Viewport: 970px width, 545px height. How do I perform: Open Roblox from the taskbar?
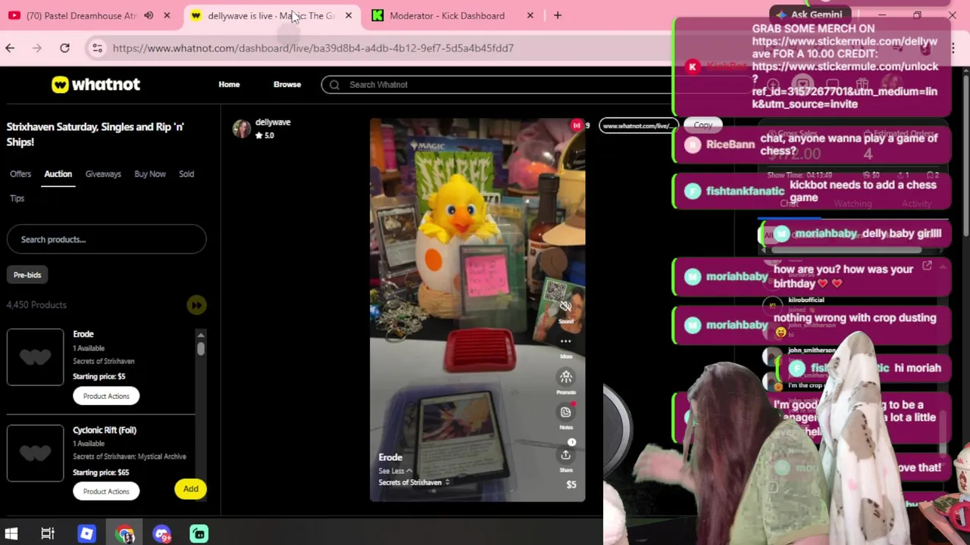[x=86, y=534]
